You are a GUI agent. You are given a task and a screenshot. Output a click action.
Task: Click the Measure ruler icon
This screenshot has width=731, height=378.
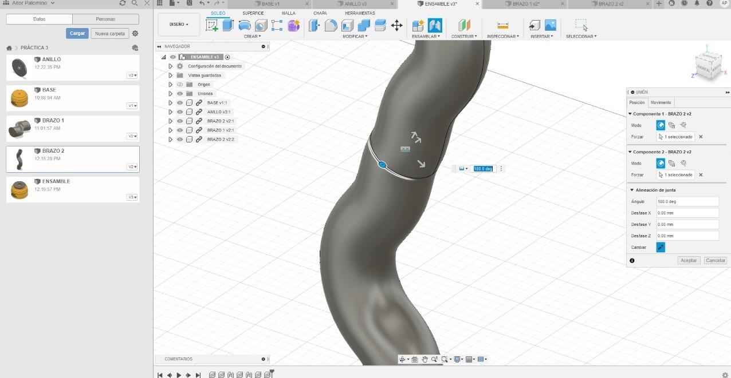503,25
